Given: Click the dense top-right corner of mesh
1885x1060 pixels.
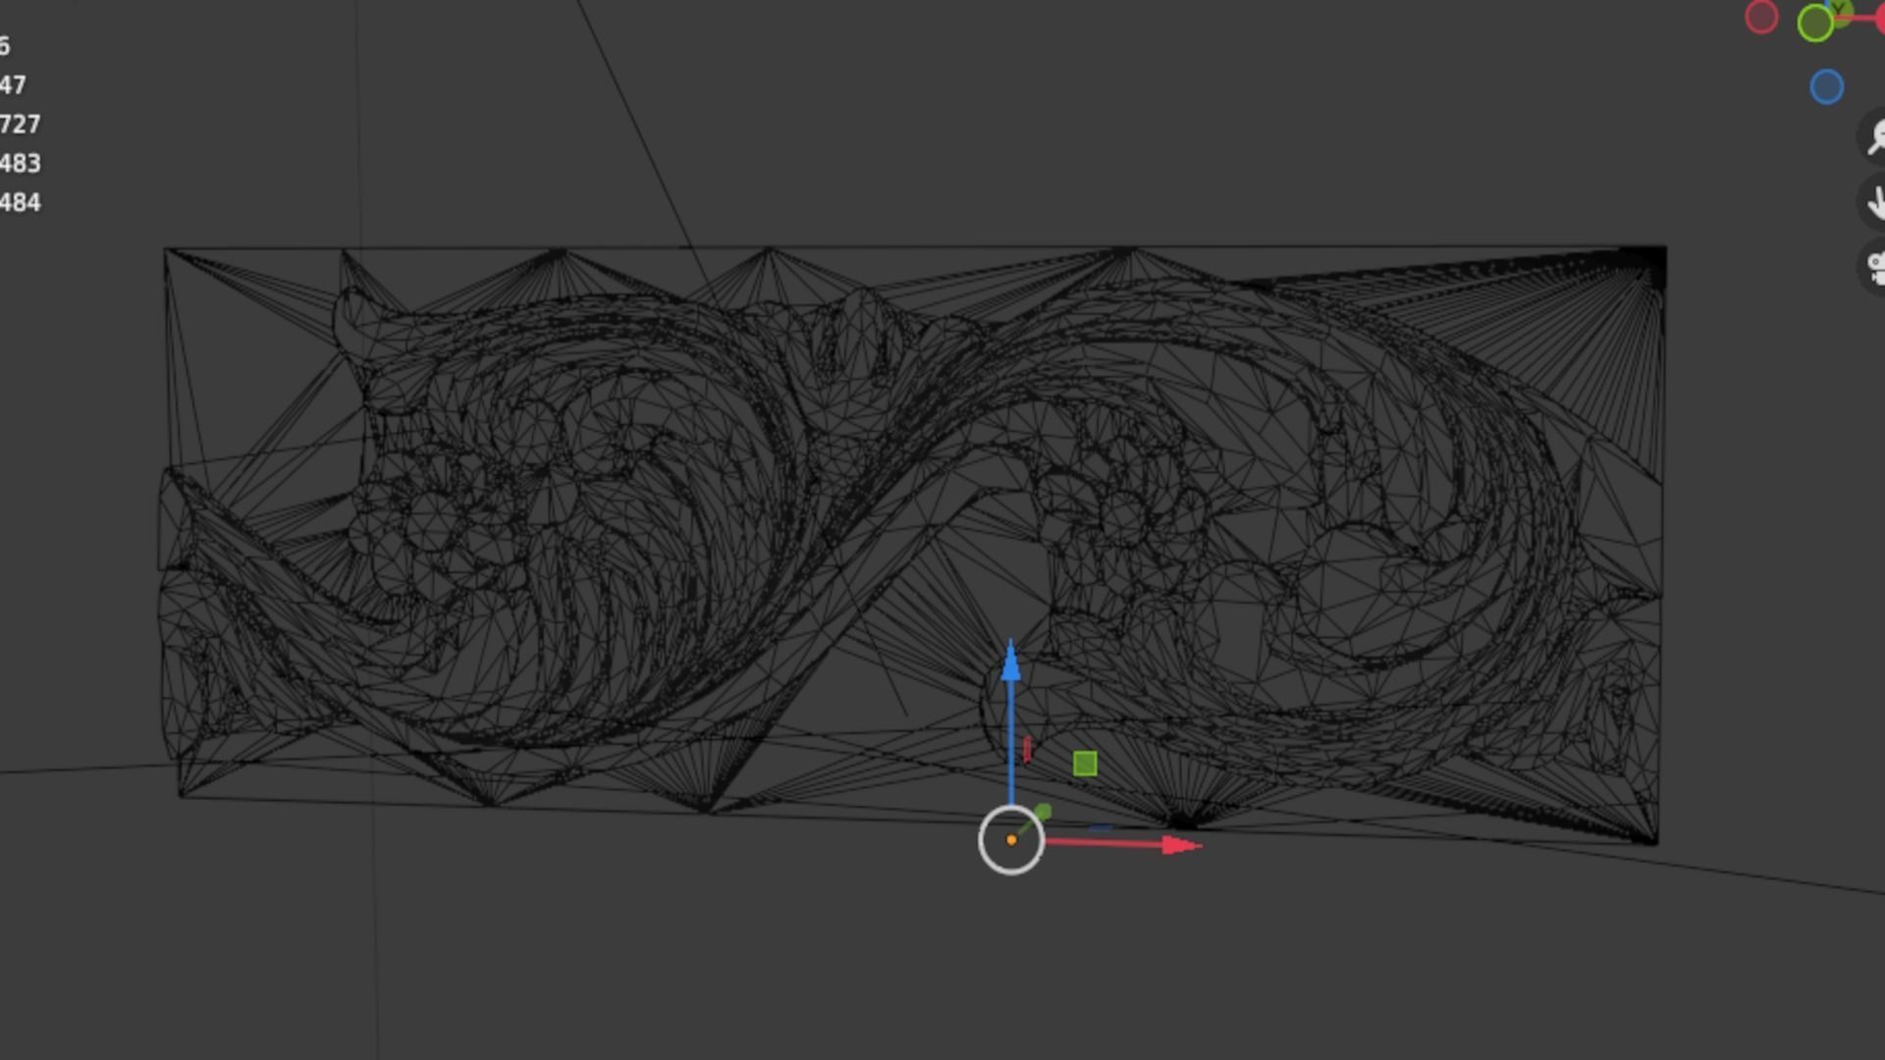Looking at the screenshot, I should [1649, 261].
